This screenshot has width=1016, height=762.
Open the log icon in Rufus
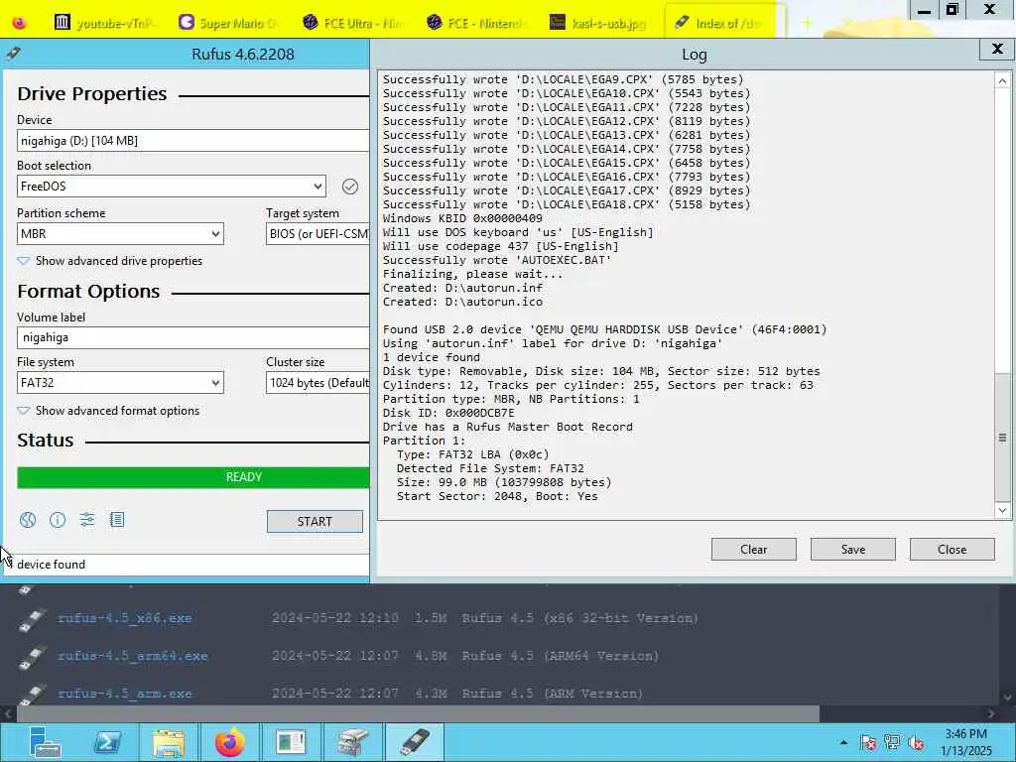pyautogui.click(x=117, y=520)
